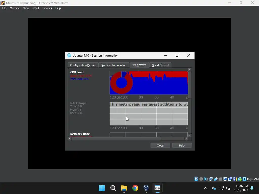Click the Close button in dialog
This screenshot has width=259, height=194.
click(160, 145)
